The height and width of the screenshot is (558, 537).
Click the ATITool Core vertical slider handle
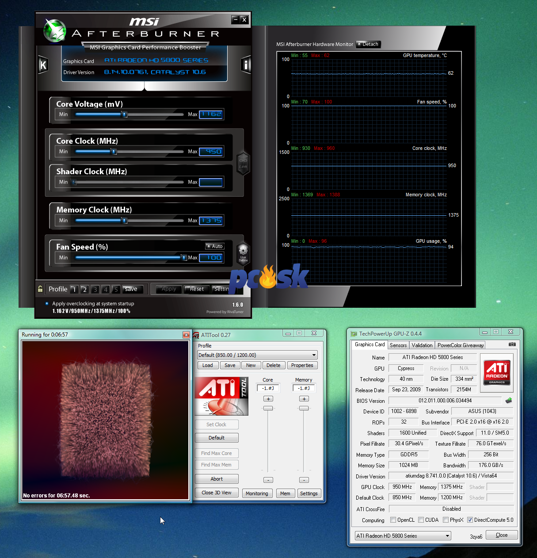pos(268,408)
